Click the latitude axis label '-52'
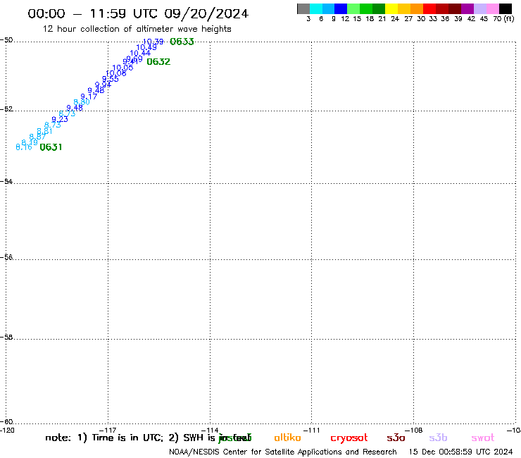Image resolution: width=521 pixels, height=458 pixels. pos(6,109)
